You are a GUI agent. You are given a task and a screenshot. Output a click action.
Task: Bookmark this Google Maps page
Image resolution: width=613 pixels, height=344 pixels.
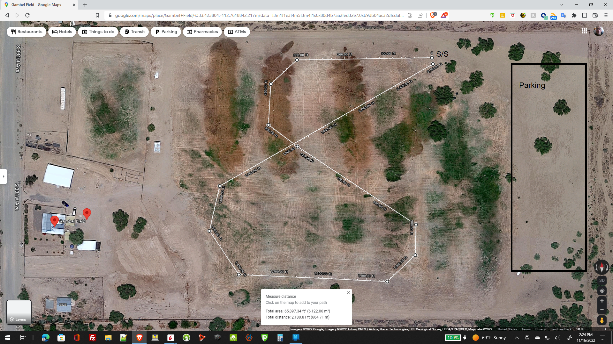coord(97,15)
